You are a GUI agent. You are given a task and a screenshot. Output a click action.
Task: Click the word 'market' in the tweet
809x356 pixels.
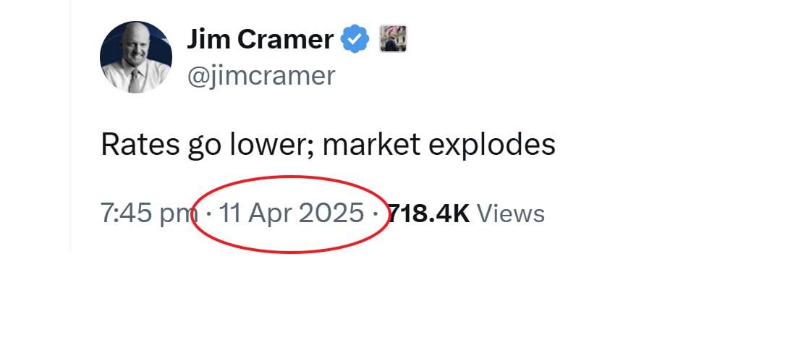(371, 144)
